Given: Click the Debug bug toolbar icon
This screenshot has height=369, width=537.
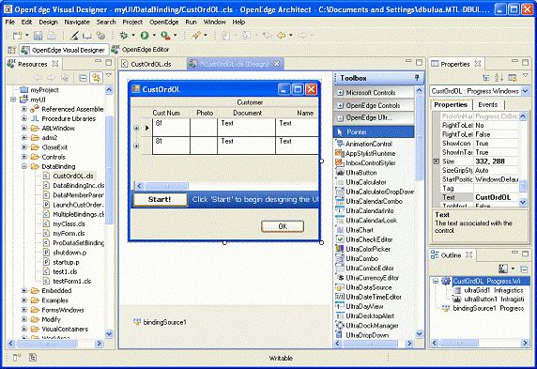Looking at the screenshot, I should coord(124,36).
